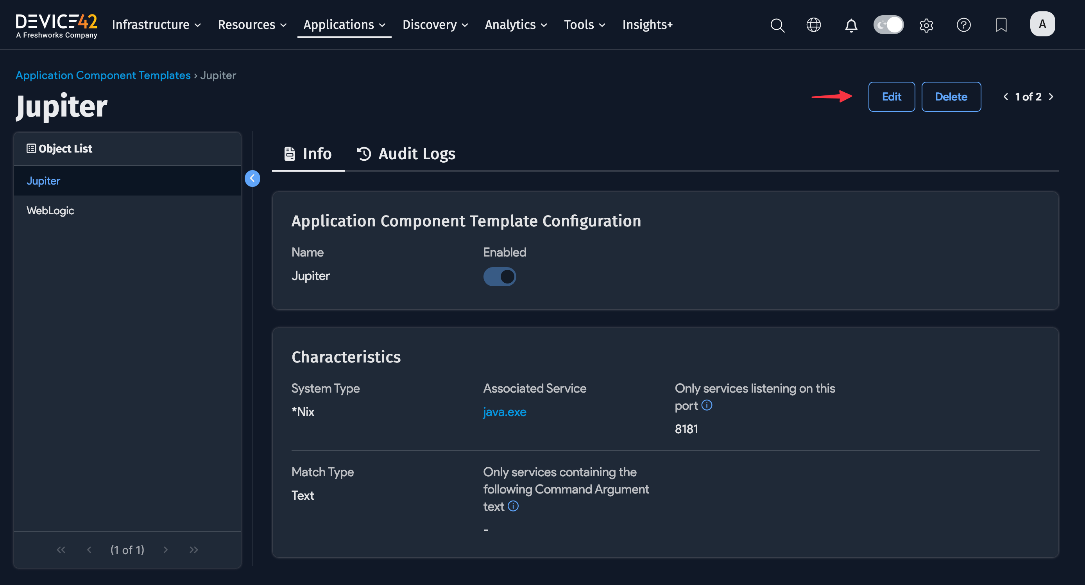Open the language/globe selector

(813, 25)
